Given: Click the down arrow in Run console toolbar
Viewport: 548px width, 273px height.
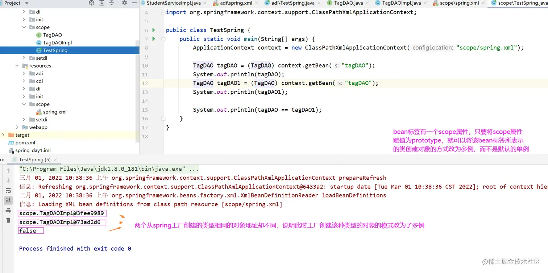Looking at the screenshot, I should click(8, 180).
